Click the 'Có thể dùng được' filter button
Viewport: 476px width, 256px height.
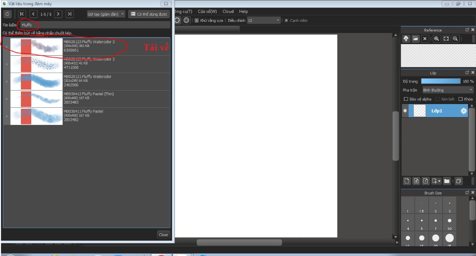tap(149, 14)
